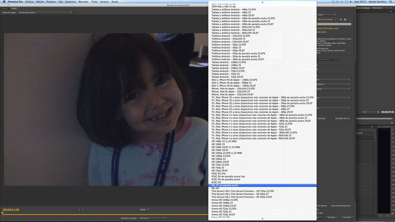Open the Ventana menu
The image size is (395, 222).
click(x=104, y=2)
